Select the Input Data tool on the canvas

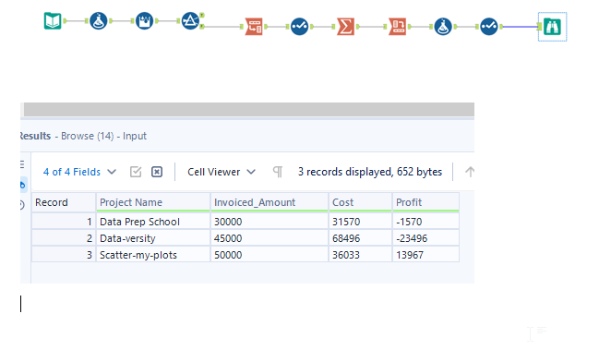point(53,20)
